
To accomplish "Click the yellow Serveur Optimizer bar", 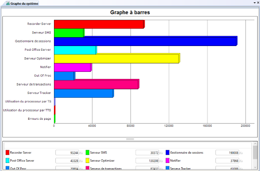I will tap(117, 58).
